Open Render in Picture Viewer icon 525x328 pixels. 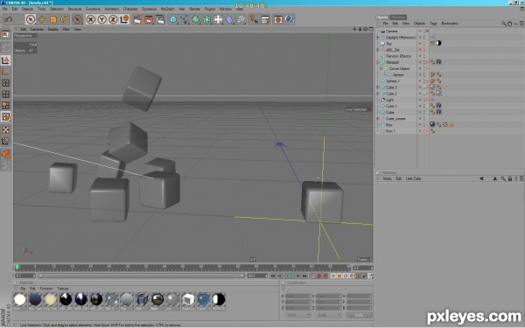tap(149, 19)
